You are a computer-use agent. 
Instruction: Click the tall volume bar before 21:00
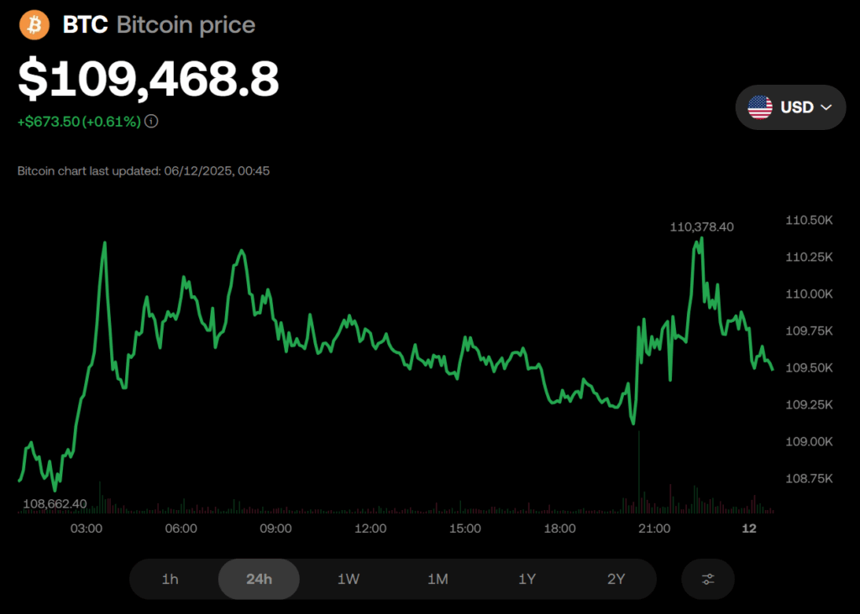pos(639,471)
